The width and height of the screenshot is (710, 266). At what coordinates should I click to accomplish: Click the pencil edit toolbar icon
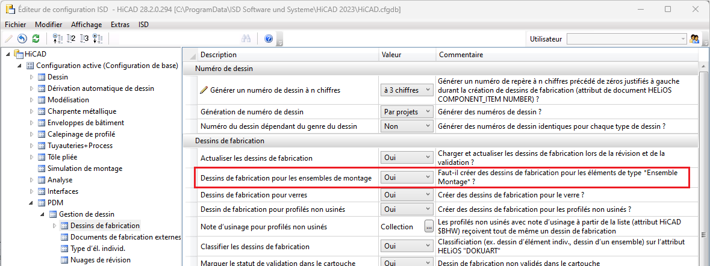pyautogui.click(x=8, y=39)
